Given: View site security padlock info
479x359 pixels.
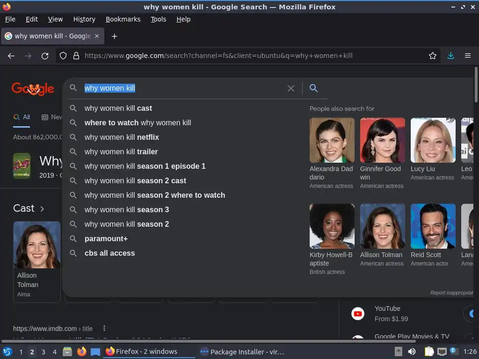Looking at the screenshot, I should [76, 56].
